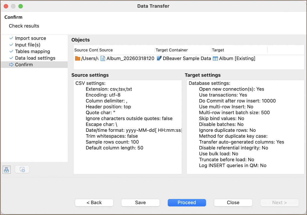Screen dimensions: 307x215
Task: Click the Album table grid icon
Action: click(x=215, y=58)
